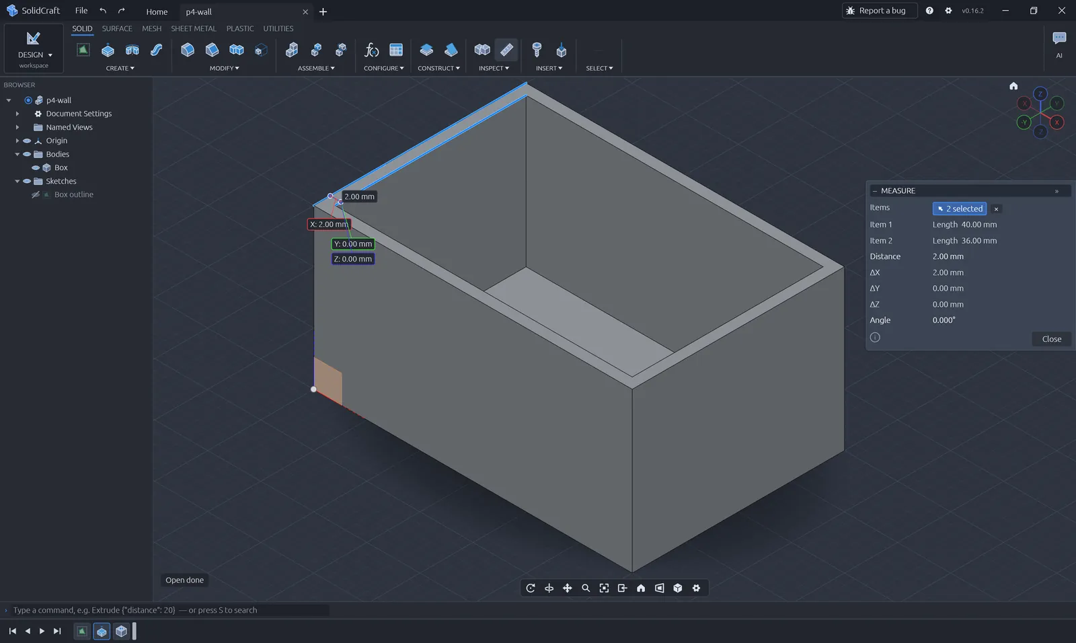Click the Zoom magnifier in navigation bar
Viewport: 1076px width, 643px height.
click(x=586, y=588)
